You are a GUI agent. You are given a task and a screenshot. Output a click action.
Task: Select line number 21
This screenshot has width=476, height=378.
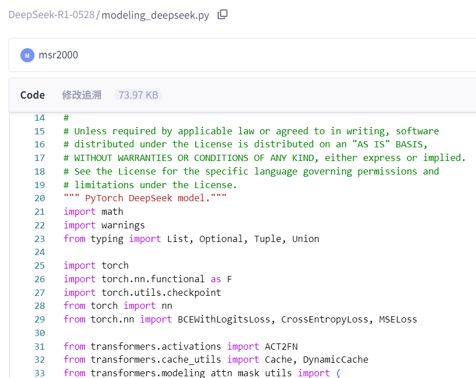click(x=40, y=212)
